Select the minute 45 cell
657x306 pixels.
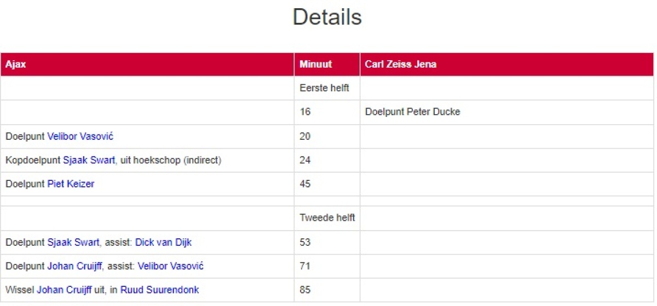[x=305, y=184]
